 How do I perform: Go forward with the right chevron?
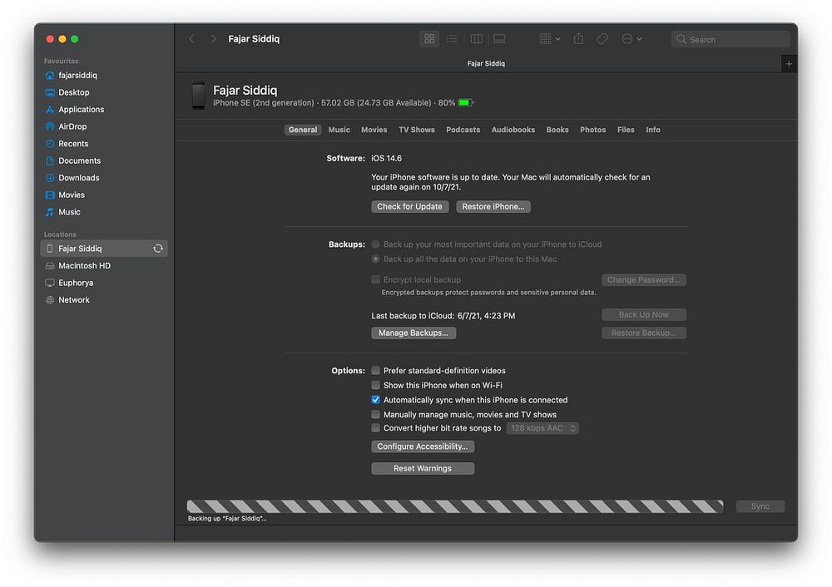[x=213, y=39]
